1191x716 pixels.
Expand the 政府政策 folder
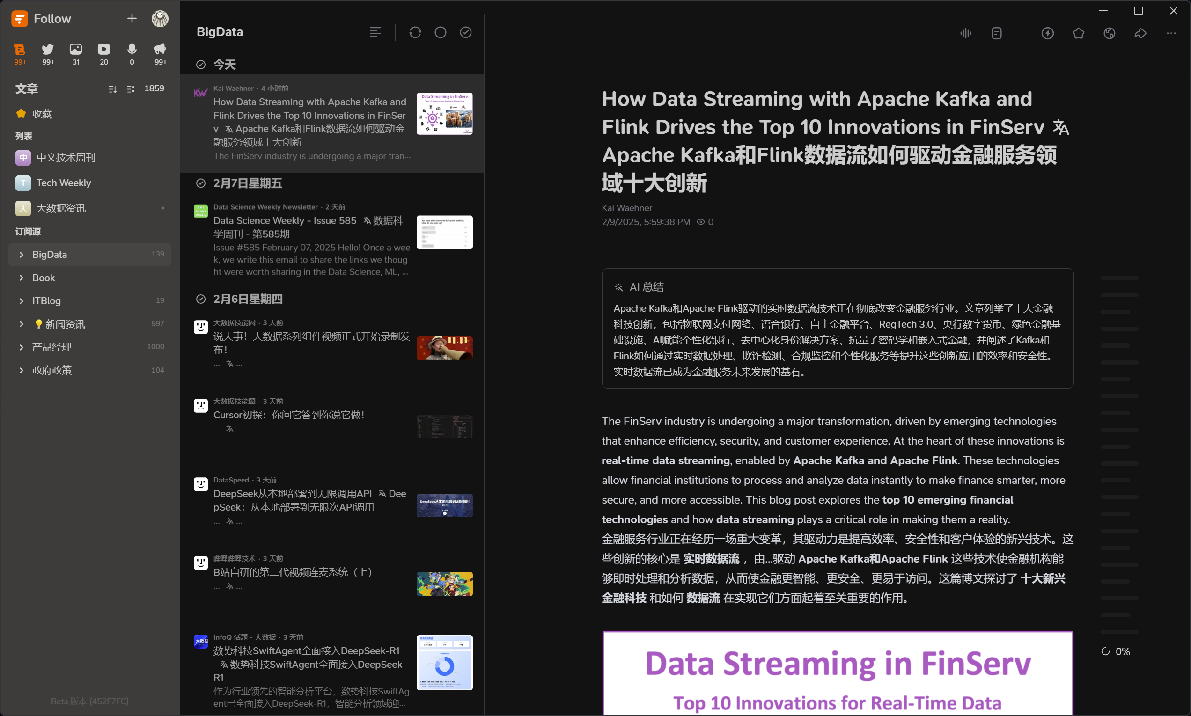21,370
